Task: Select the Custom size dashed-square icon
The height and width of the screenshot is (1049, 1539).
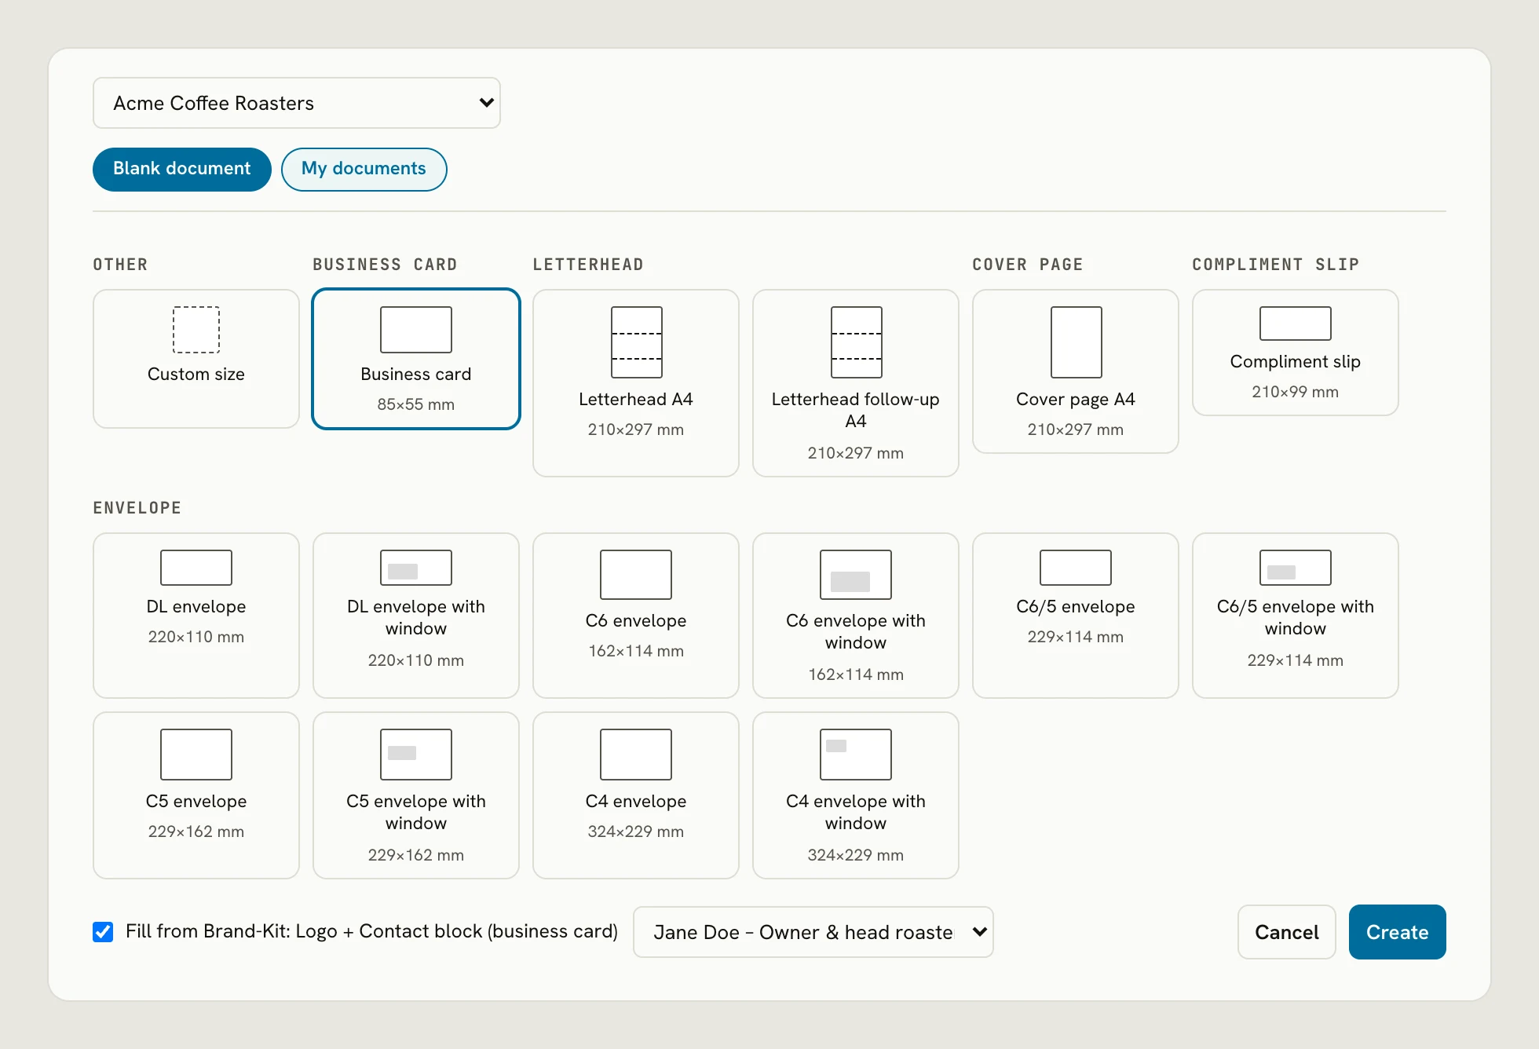Action: pos(196,330)
